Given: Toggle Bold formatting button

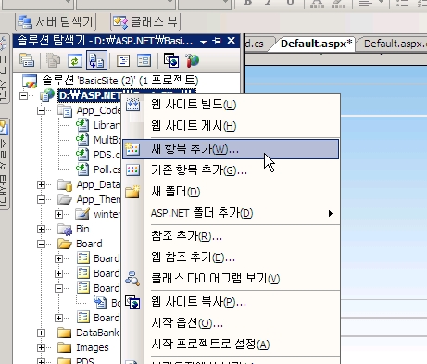Looking at the screenshot, I should (247, 3).
